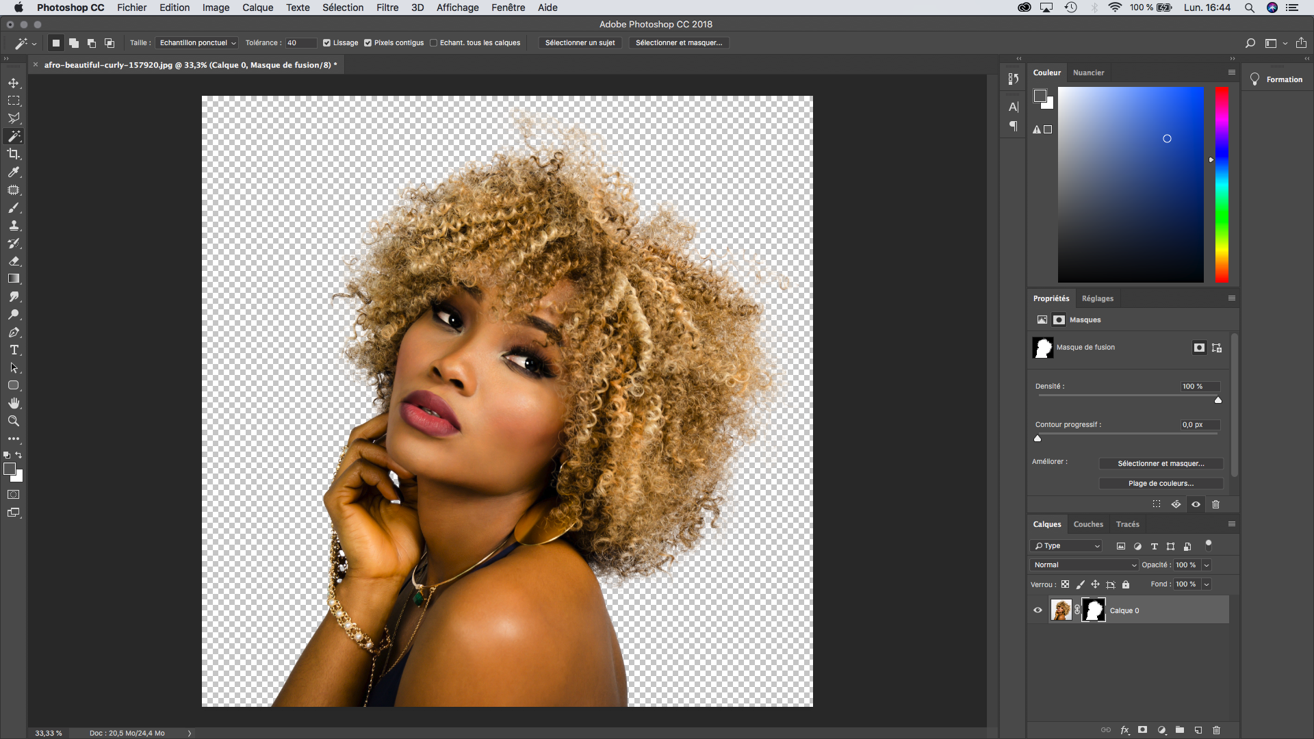Select Calque 0 layer mask thumbnail
Screen dimensions: 1314x739
pos(1094,610)
